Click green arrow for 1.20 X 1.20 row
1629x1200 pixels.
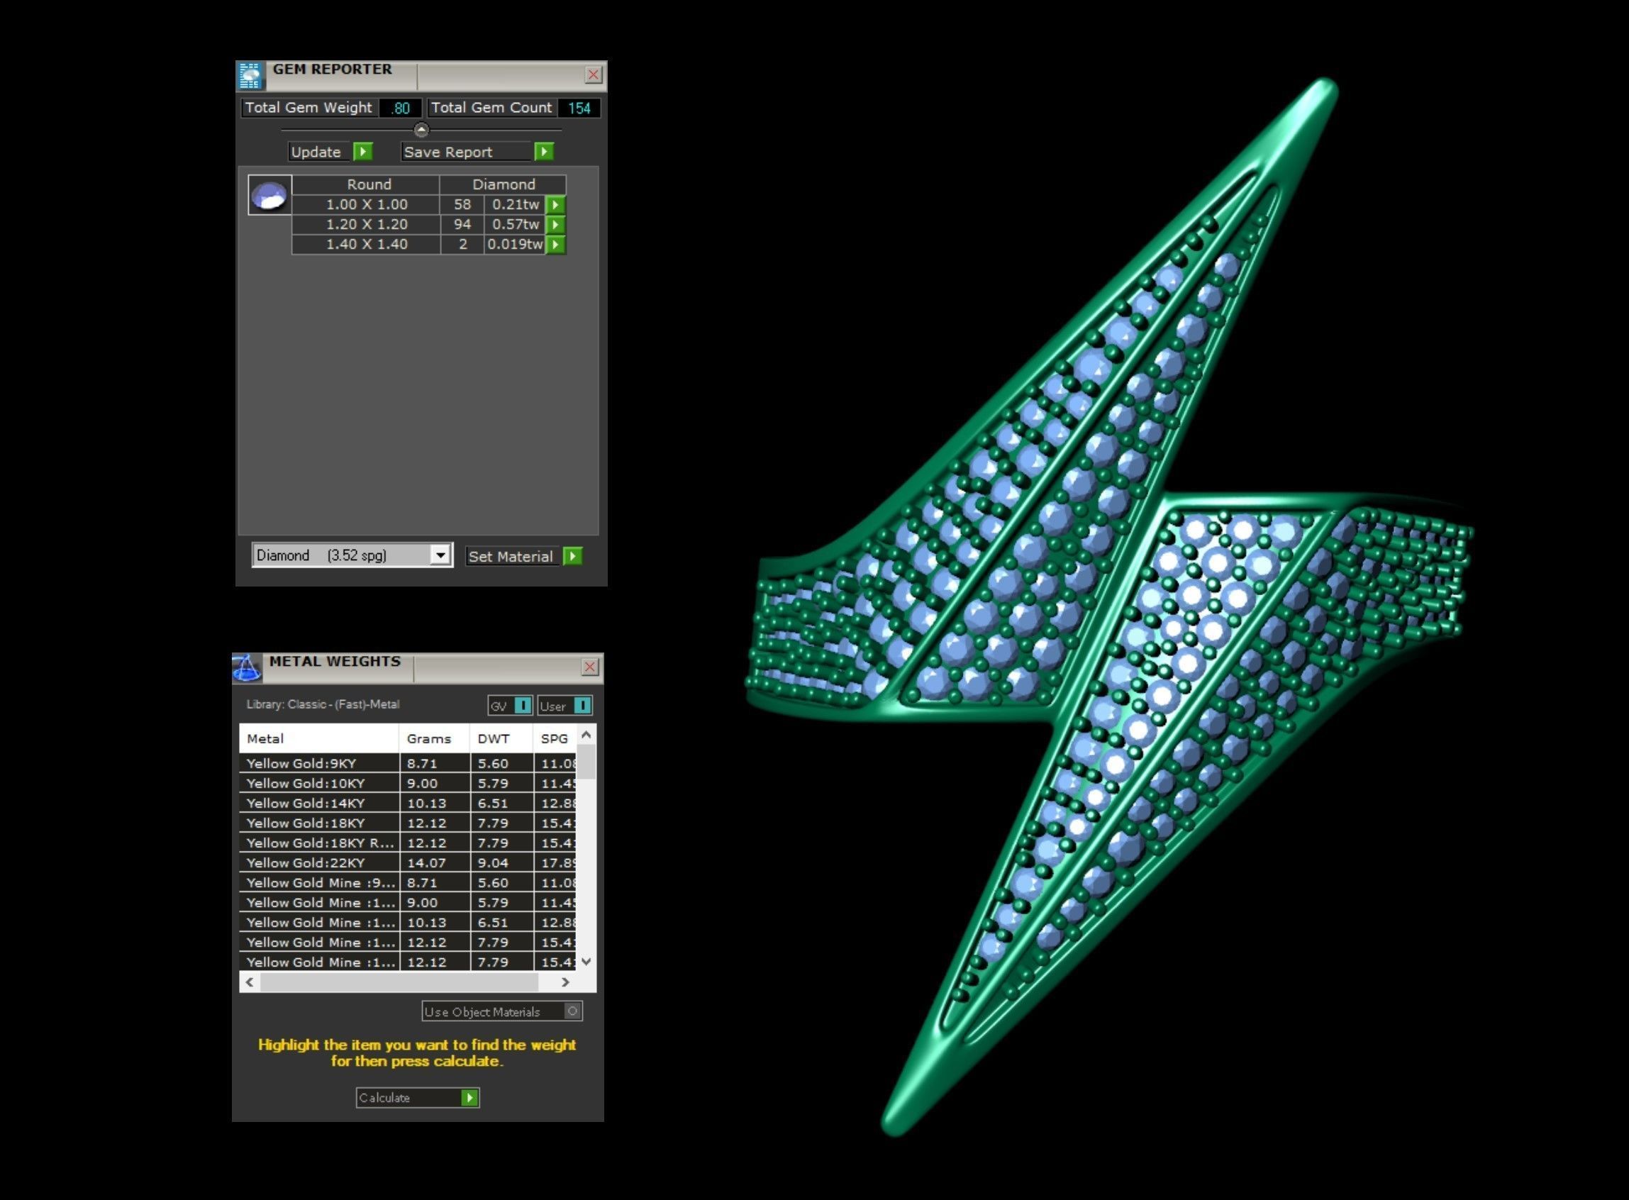pos(555,224)
